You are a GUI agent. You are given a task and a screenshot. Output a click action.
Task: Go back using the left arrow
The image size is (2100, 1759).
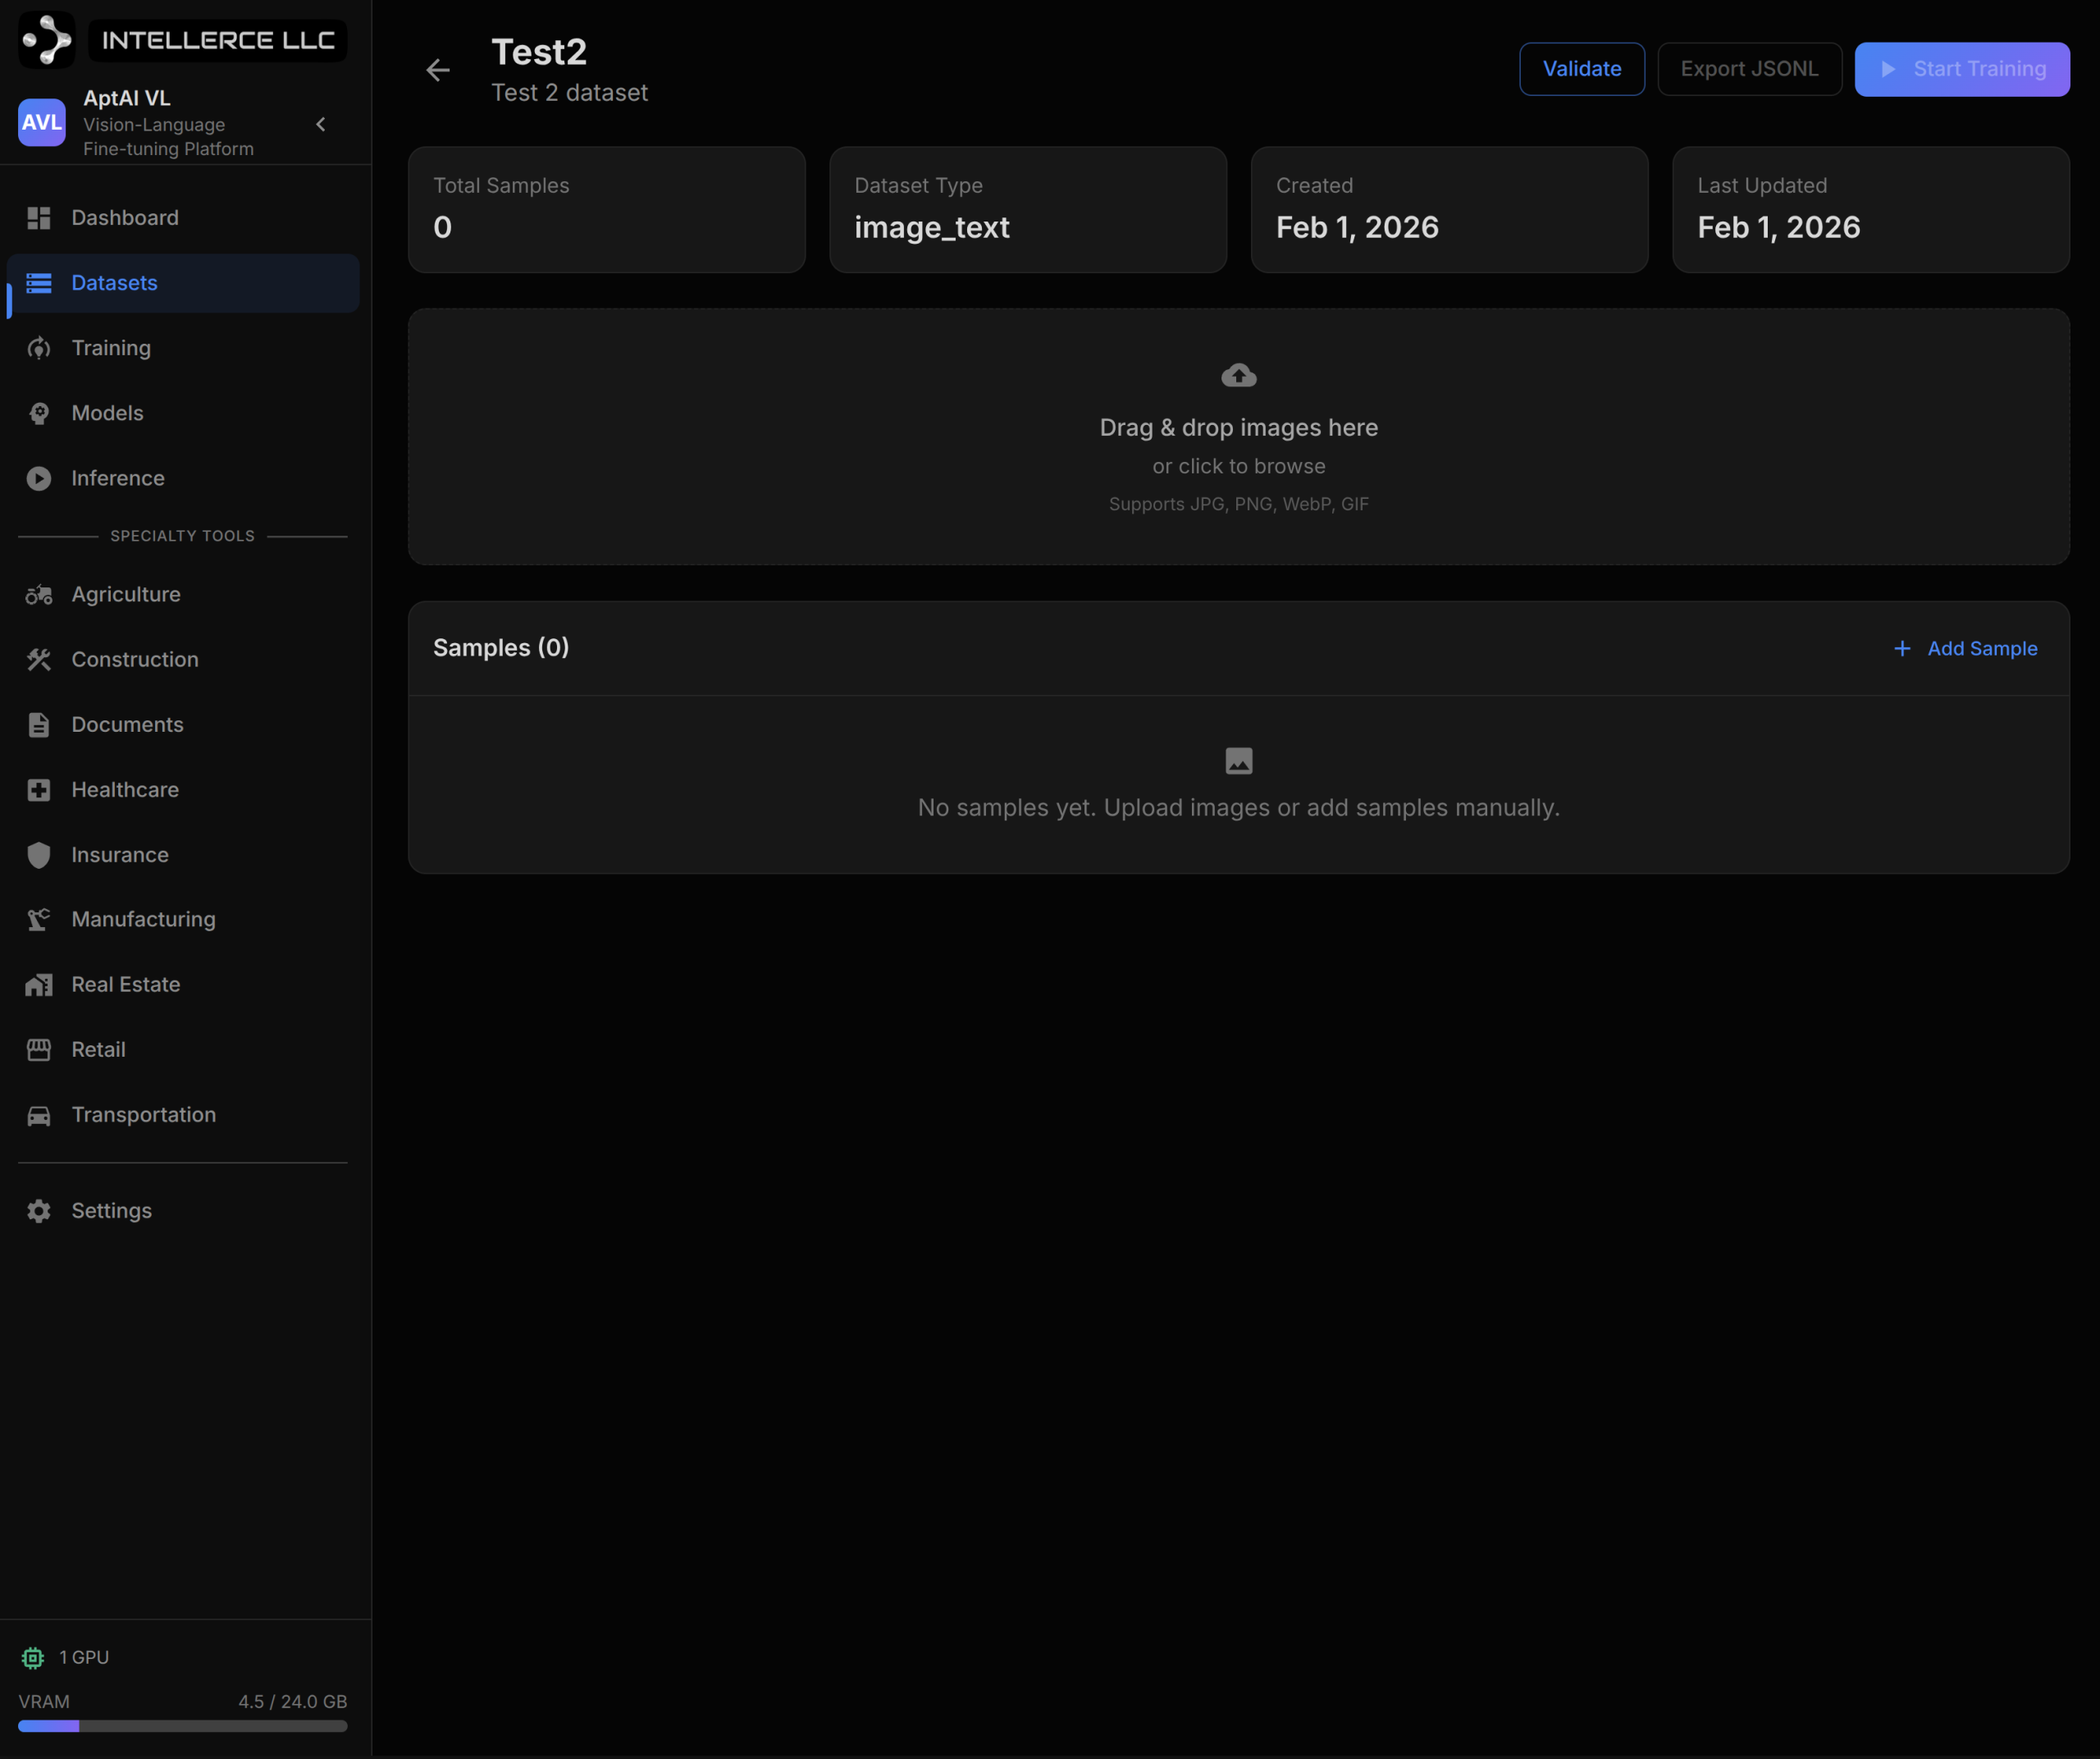(x=438, y=70)
